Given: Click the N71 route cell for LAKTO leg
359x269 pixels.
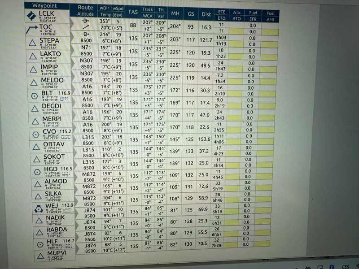Looking at the screenshot, I should (x=86, y=47).
